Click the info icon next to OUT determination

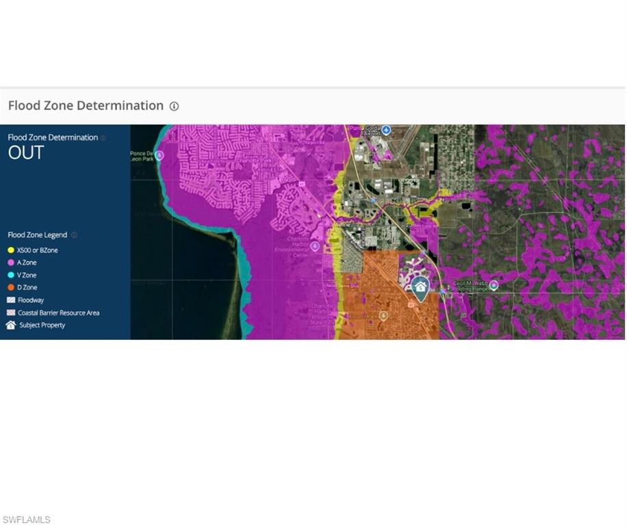click(103, 137)
